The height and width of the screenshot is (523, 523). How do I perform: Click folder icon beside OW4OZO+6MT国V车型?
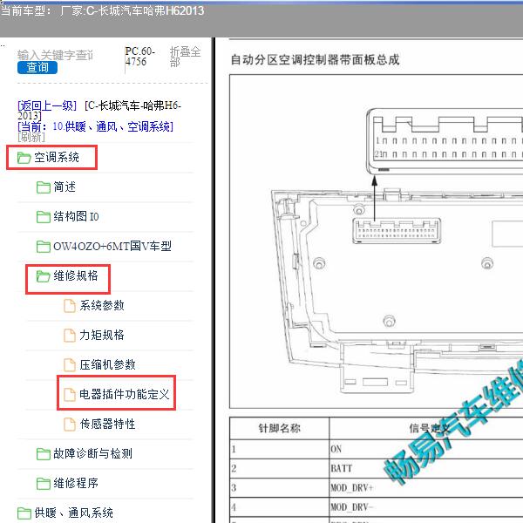click(x=44, y=247)
